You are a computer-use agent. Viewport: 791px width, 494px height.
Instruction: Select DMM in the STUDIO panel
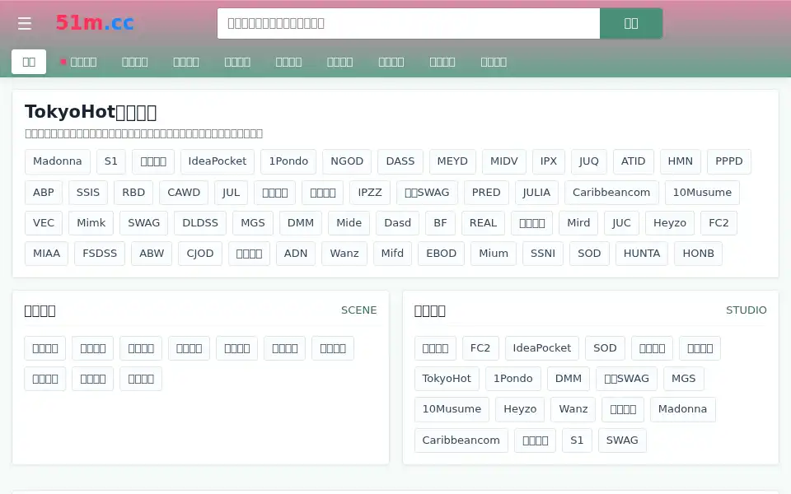click(568, 379)
